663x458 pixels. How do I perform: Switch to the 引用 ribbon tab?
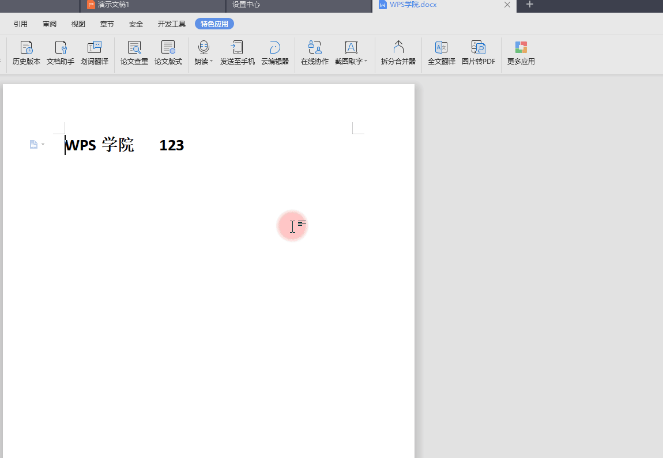pyautogui.click(x=20, y=24)
